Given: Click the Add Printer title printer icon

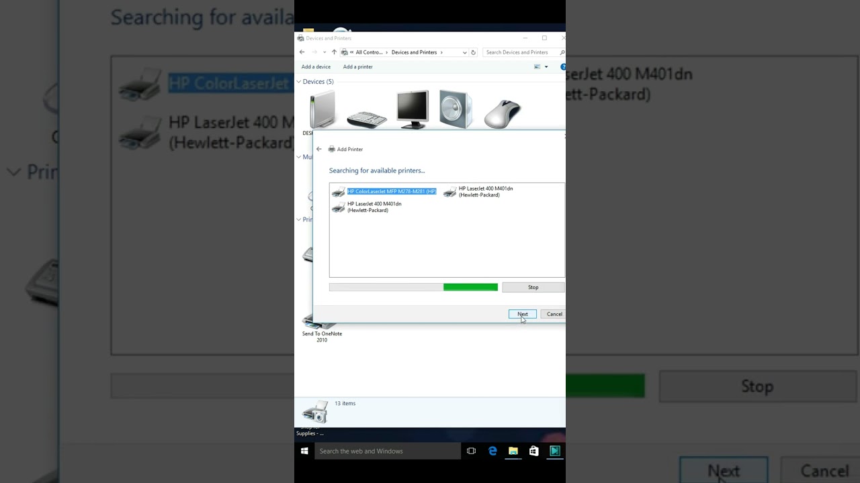Looking at the screenshot, I should (331, 149).
